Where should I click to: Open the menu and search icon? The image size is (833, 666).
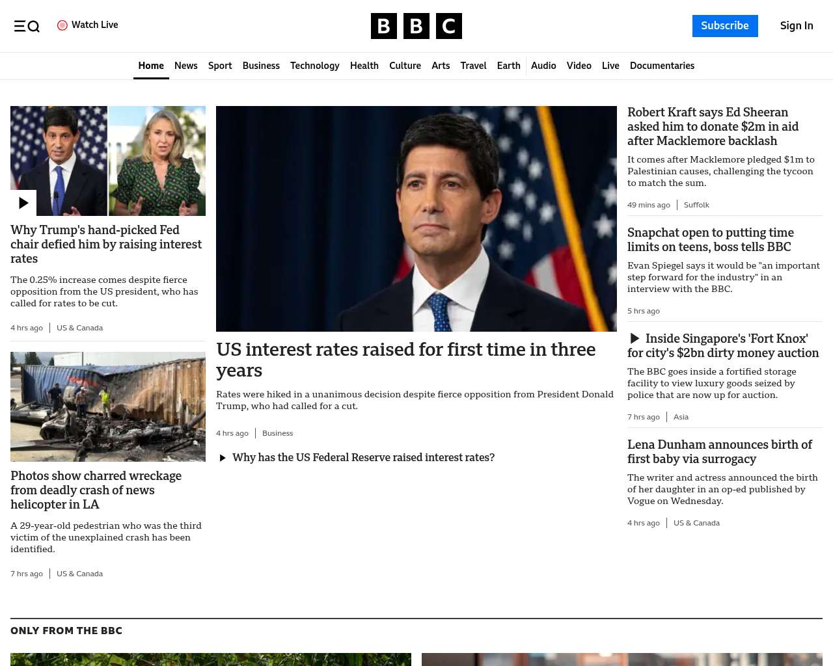27,26
